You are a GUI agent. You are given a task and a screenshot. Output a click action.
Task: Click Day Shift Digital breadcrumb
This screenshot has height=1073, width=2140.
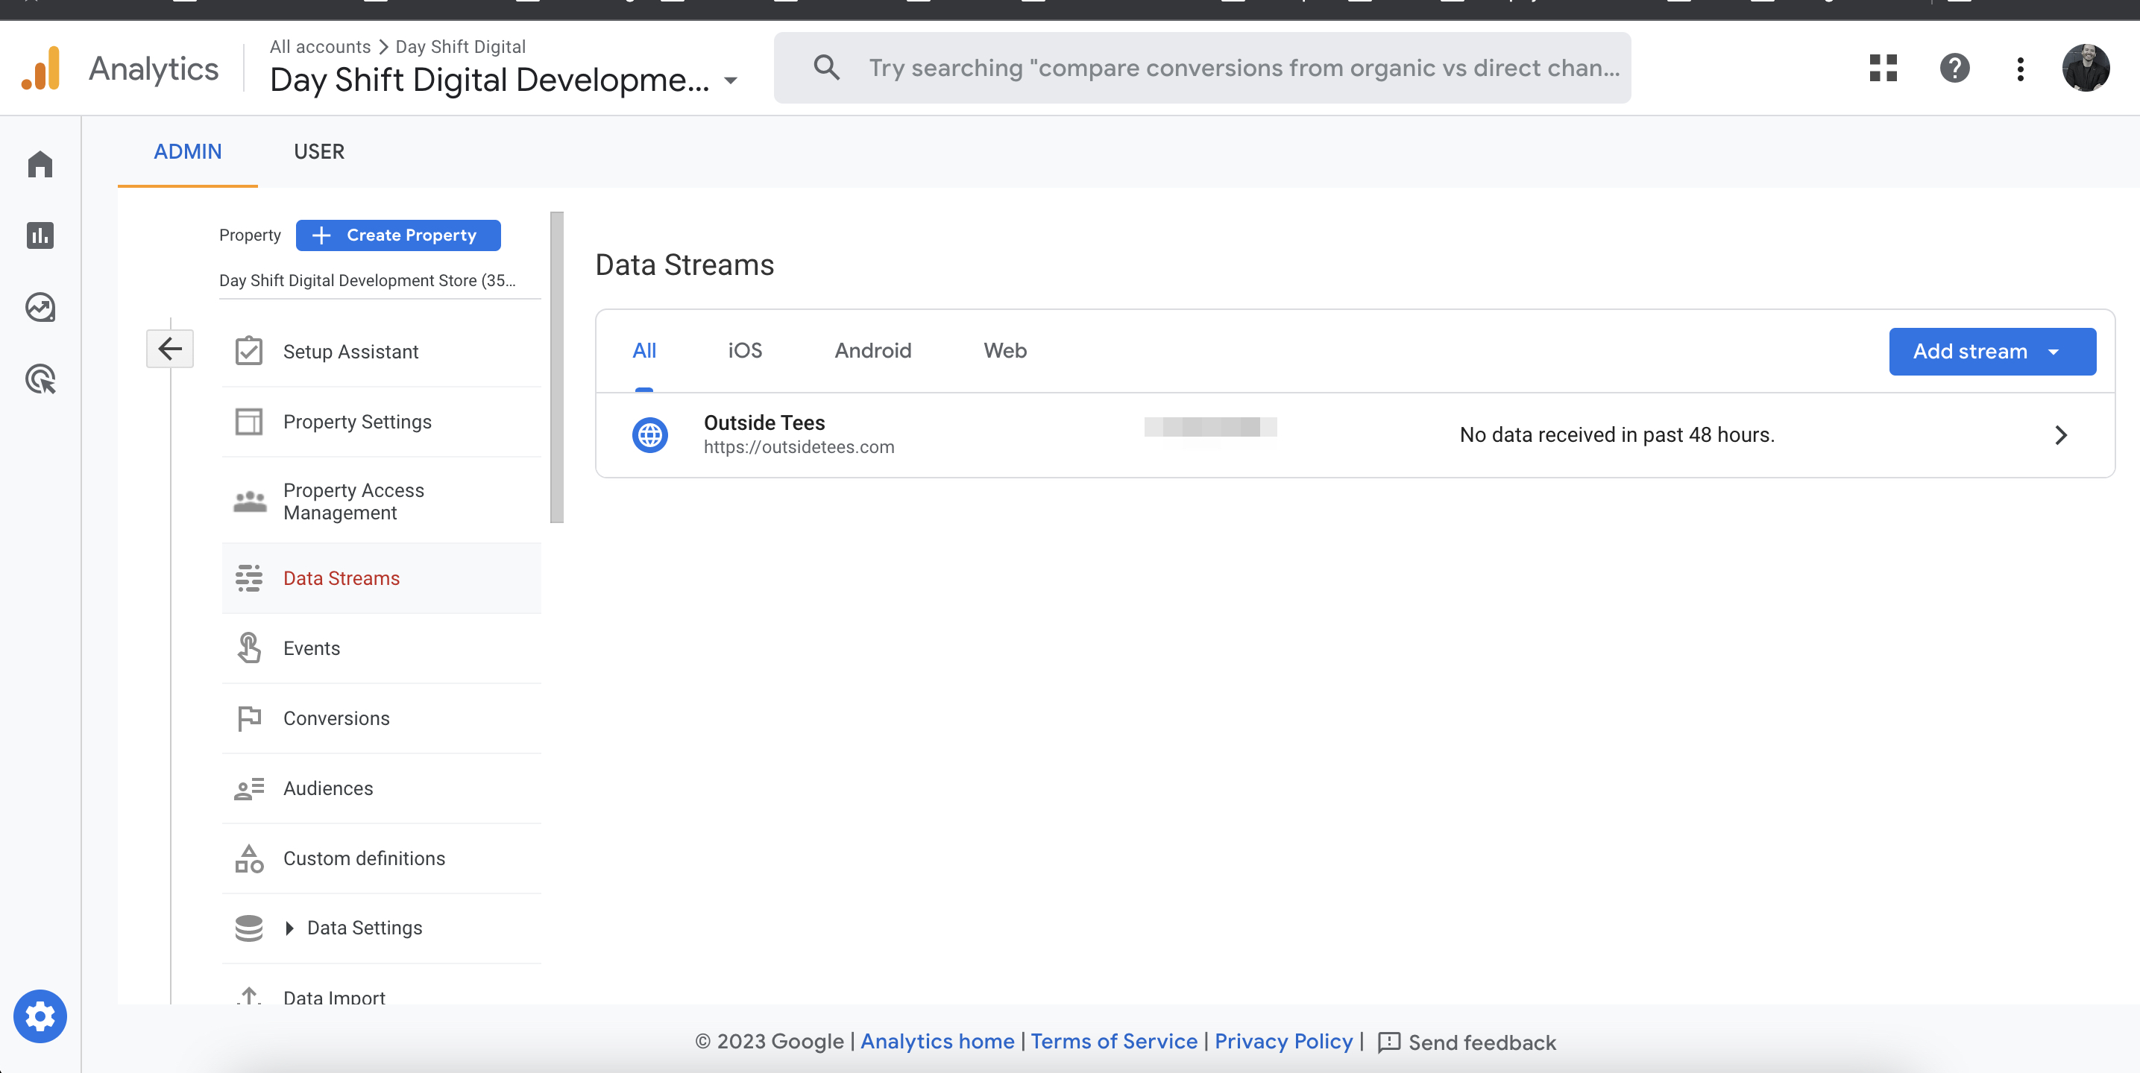(460, 46)
